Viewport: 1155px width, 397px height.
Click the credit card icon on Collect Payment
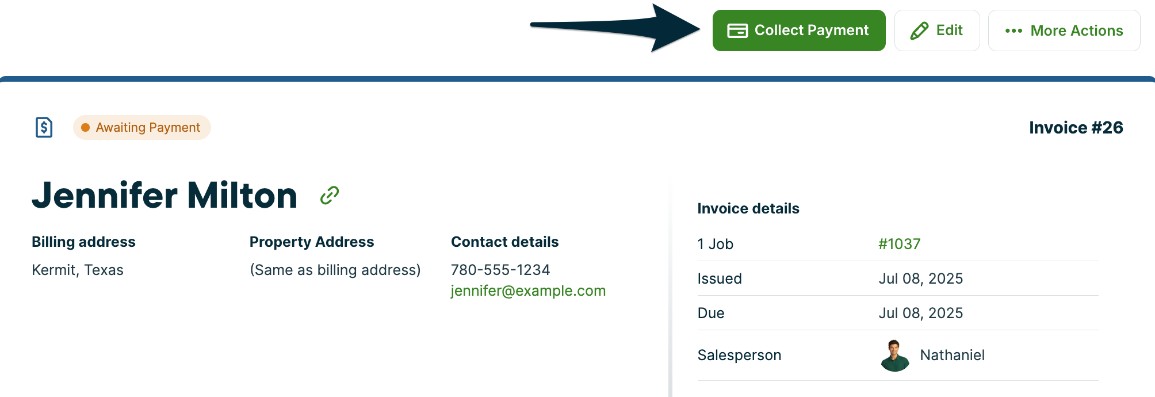coord(737,30)
